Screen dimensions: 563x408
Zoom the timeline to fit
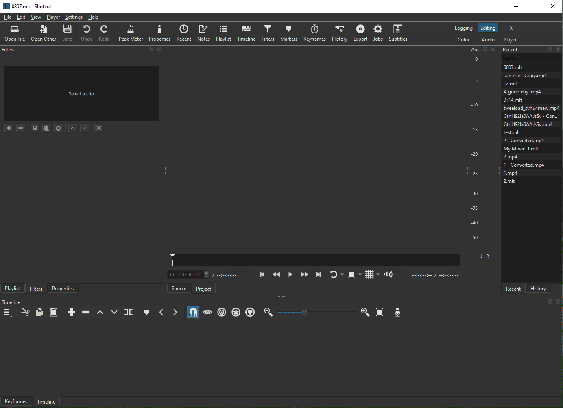pyautogui.click(x=380, y=312)
